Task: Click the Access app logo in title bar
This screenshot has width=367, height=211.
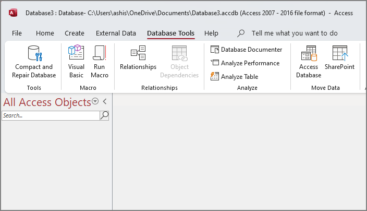Action: 11,13
